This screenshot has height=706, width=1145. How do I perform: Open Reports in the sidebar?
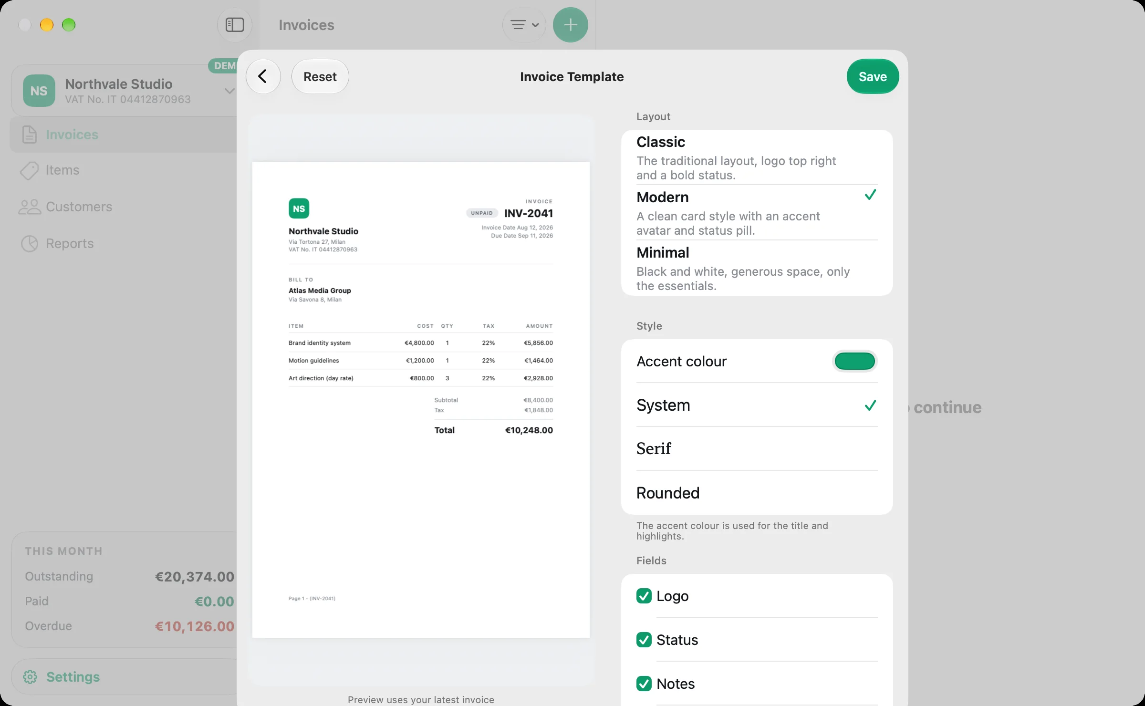coord(123,244)
